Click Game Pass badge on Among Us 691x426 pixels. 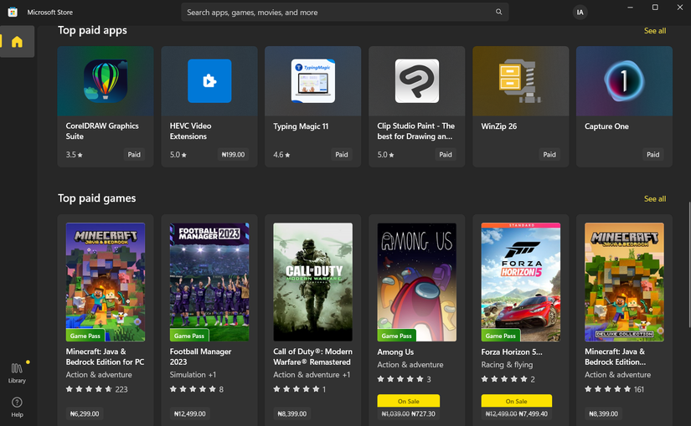pyautogui.click(x=397, y=336)
